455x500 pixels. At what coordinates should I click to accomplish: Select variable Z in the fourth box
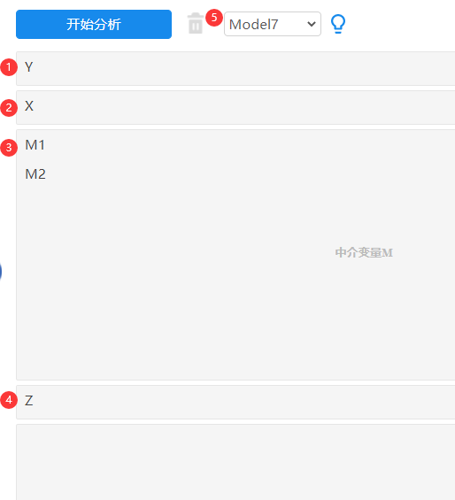tap(29, 401)
